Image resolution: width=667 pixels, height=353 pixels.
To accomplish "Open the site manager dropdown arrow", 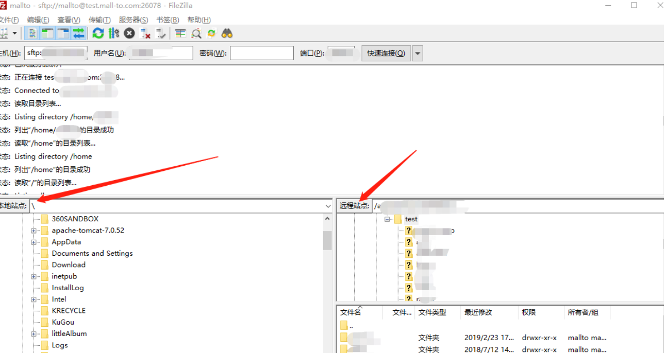I will 14,33.
